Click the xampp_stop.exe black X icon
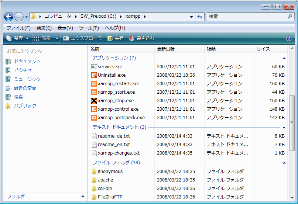Image resolution: width=298 pixels, height=204 pixels. tap(94, 101)
